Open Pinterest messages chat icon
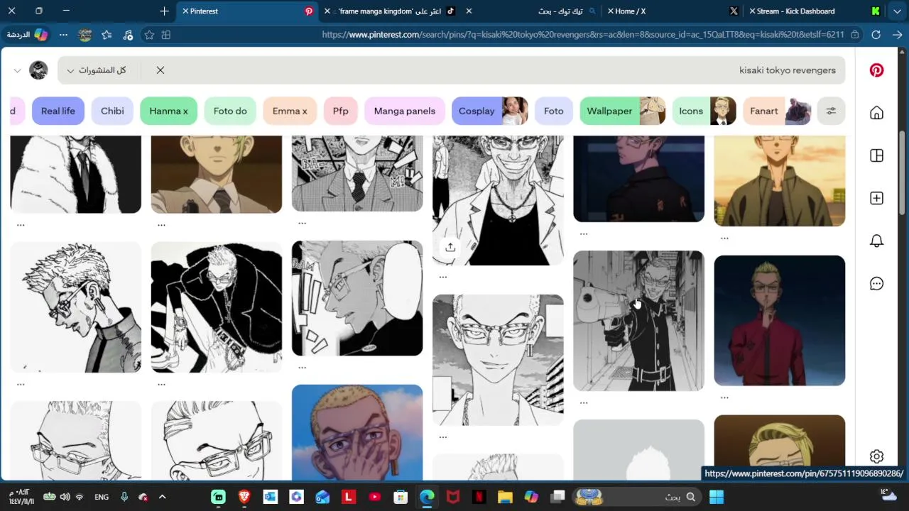The width and height of the screenshot is (909, 511). coord(876,283)
